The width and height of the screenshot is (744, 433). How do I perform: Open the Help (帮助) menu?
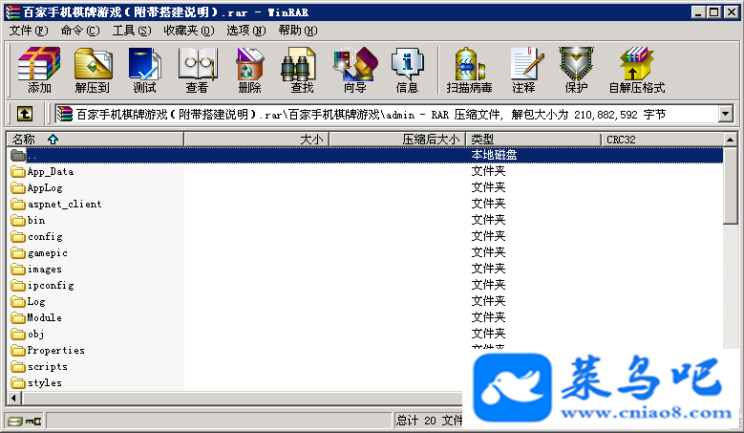[298, 31]
